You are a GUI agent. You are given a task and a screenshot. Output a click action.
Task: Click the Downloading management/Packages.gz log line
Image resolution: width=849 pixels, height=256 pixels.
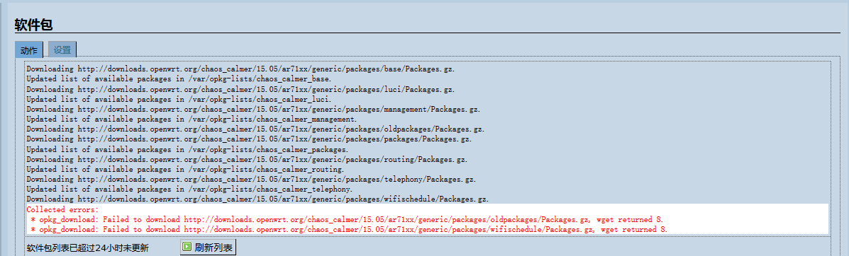tap(253, 110)
